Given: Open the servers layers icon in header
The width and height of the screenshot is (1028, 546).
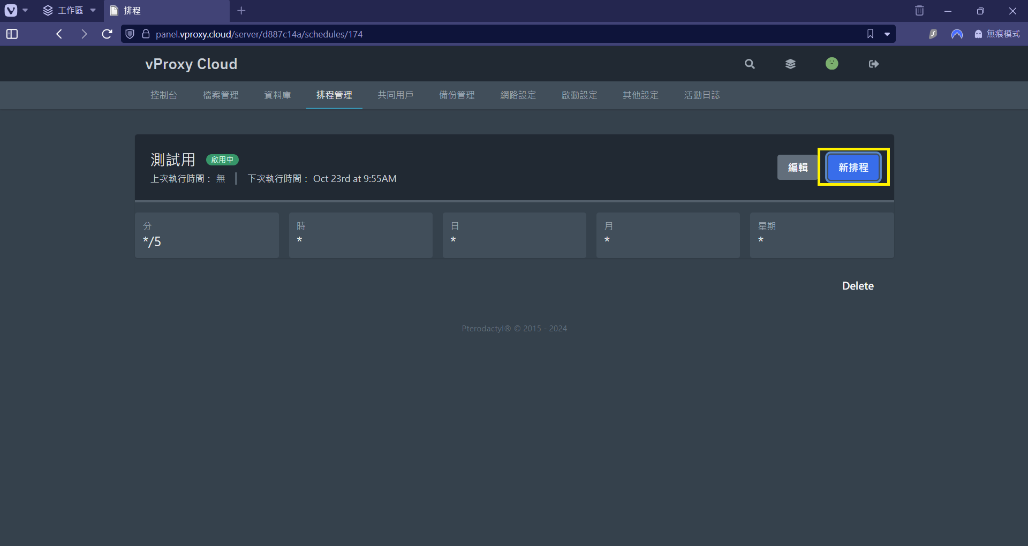Looking at the screenshot, I should point(790,64).
